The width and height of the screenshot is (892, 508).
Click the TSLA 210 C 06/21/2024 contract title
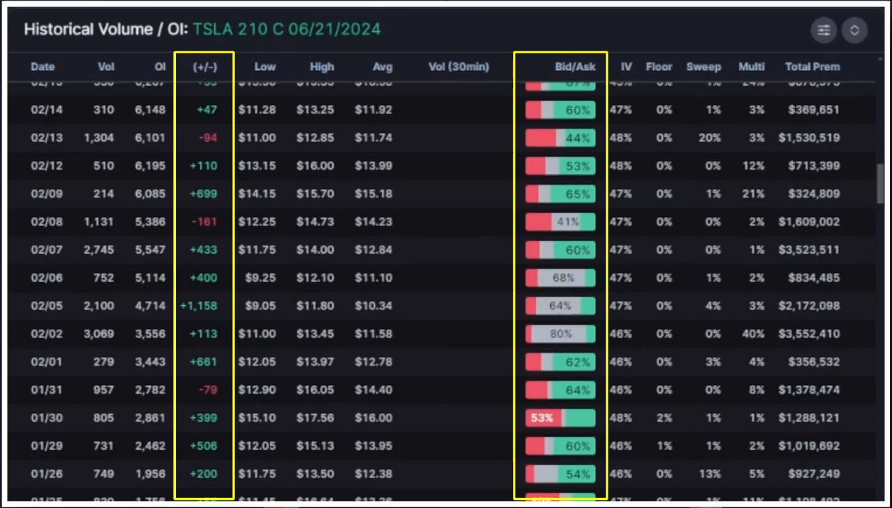(x=287, y=29)
